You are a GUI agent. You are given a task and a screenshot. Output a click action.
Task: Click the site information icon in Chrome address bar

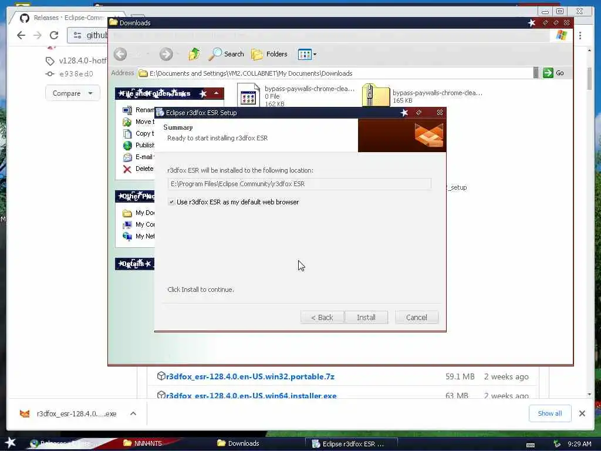[77, 35]
